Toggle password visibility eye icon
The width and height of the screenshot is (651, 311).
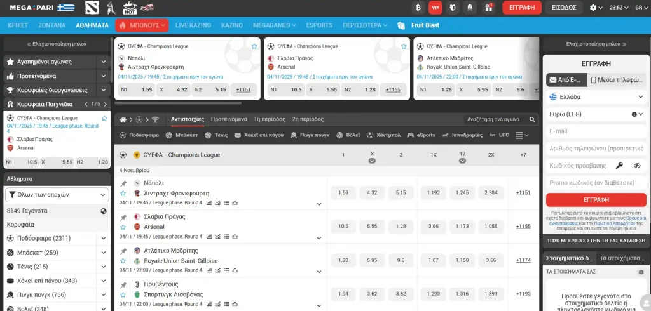coord(637,166)
